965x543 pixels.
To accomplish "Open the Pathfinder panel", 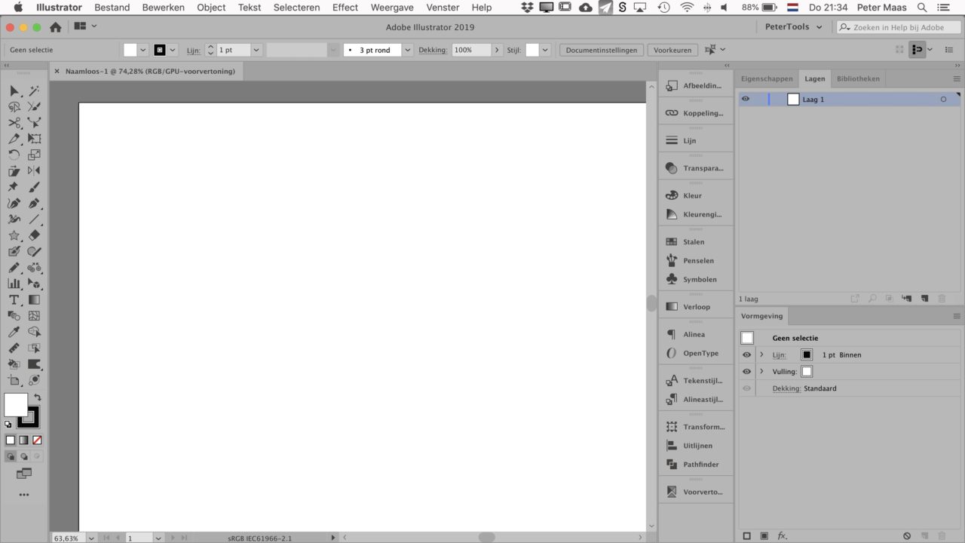I will (x=695, y=465).
